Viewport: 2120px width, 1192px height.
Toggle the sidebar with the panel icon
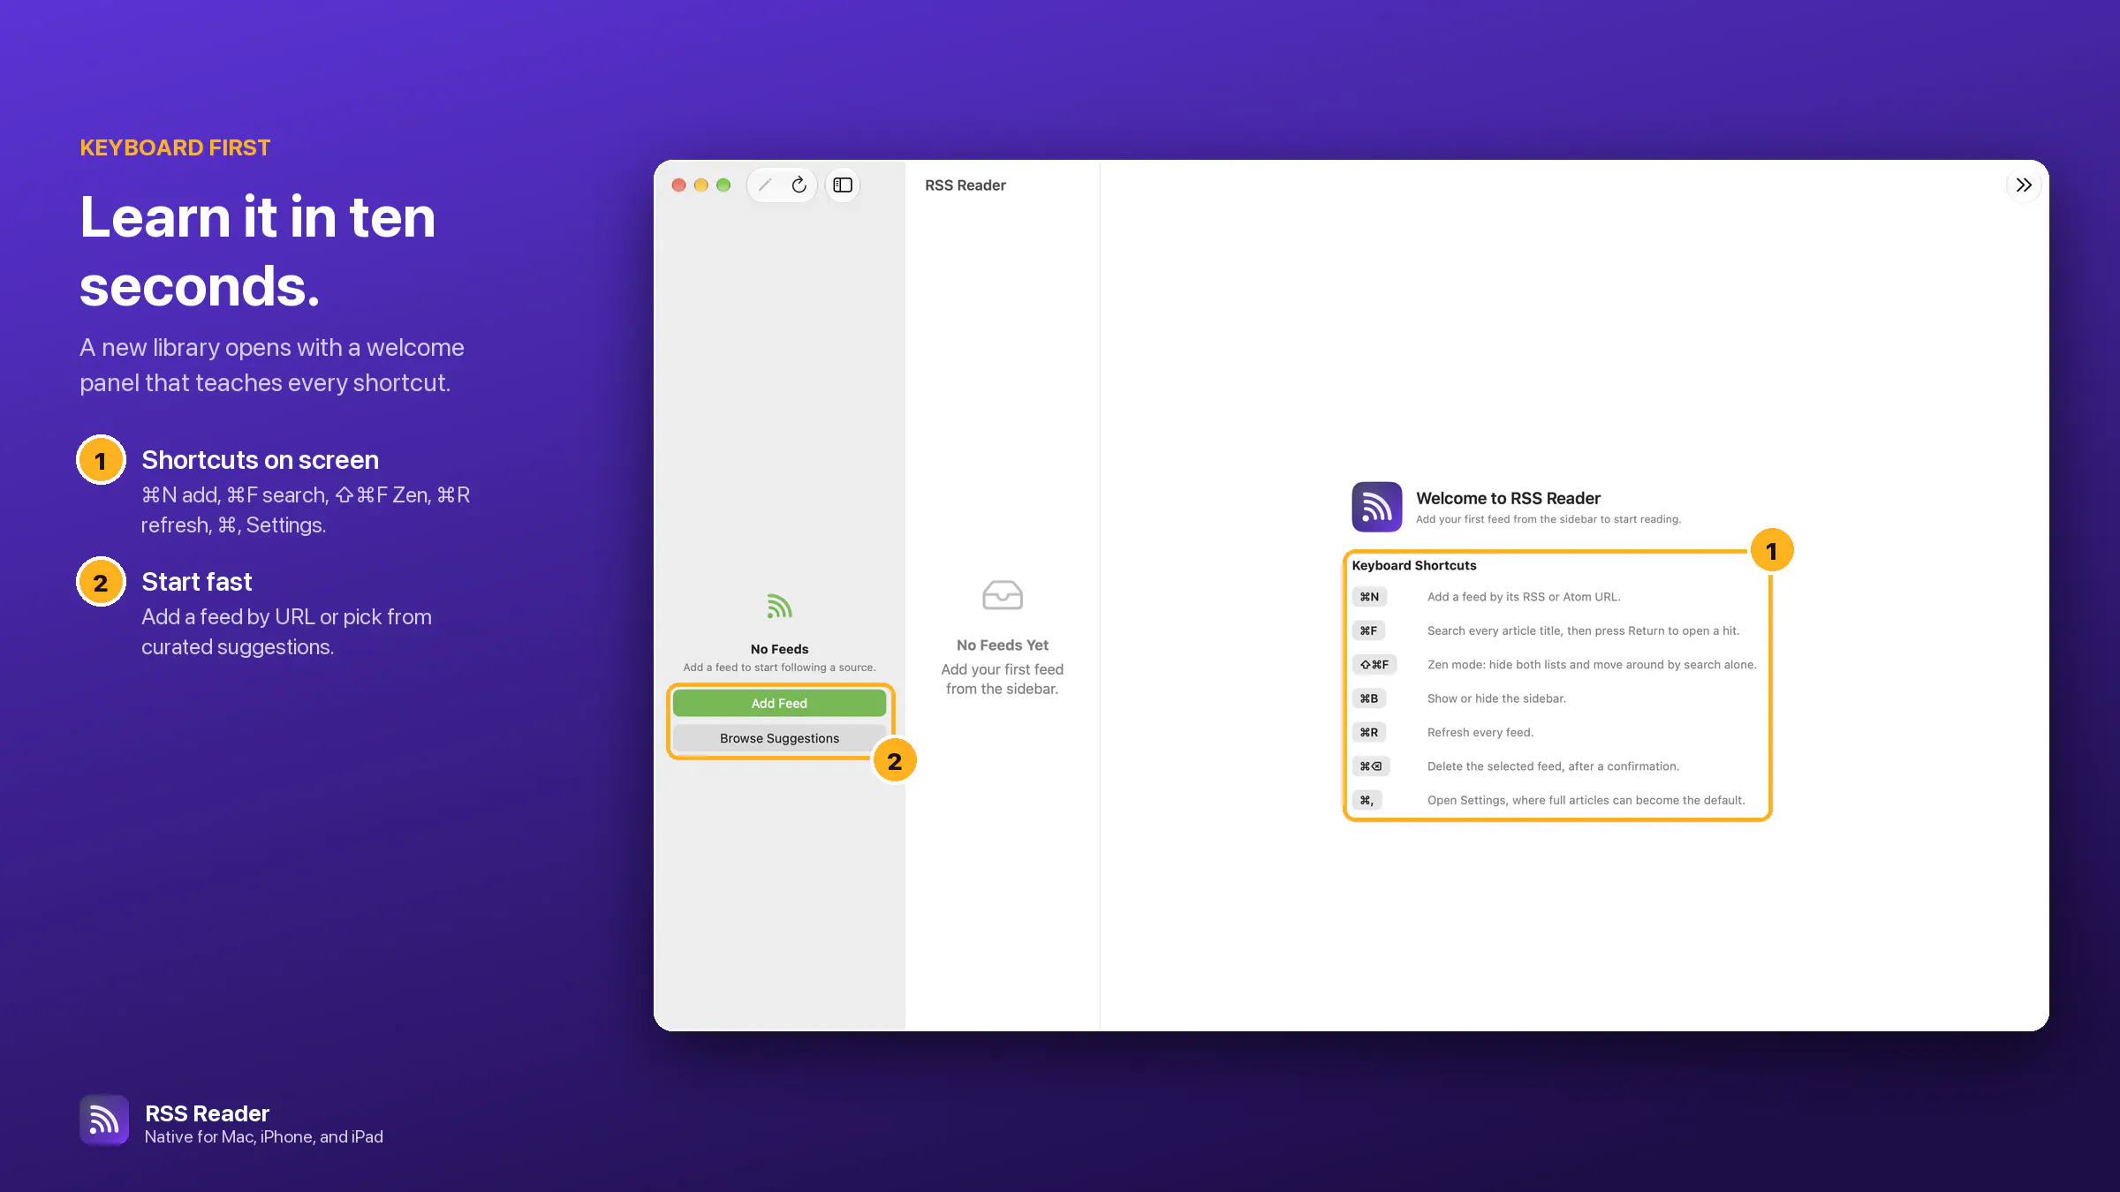(843, 185)
